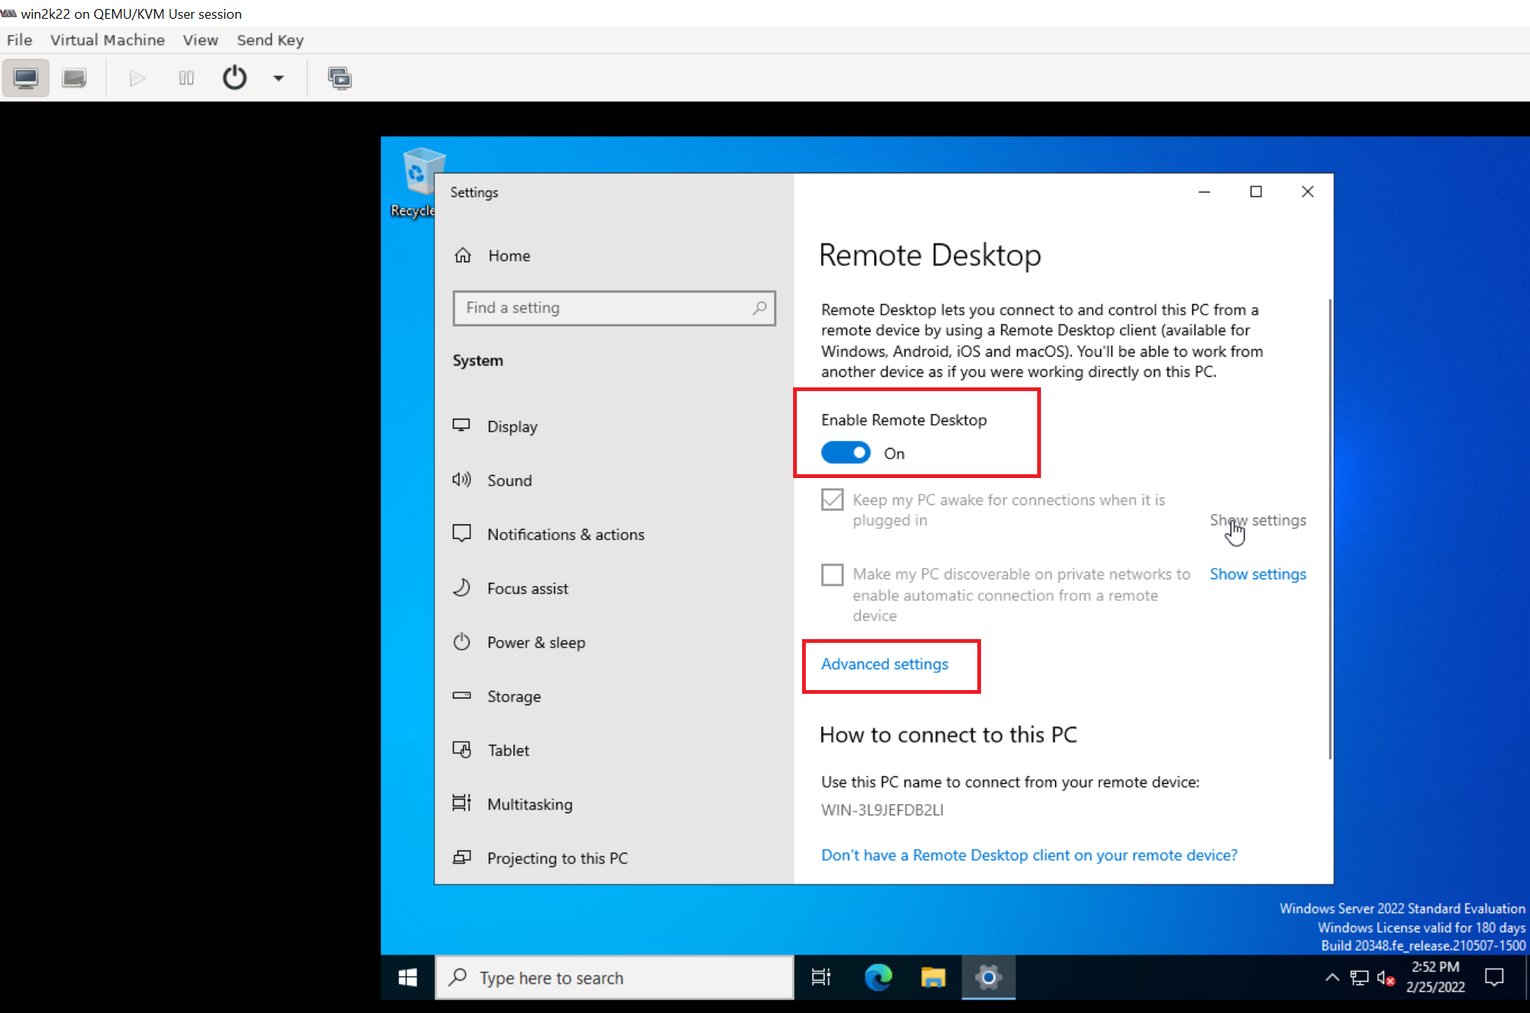The height and width of the screenshot is (1013, 1530).
Task: Toggle Make my PC discoverable checkbox
Action: click(832, 575)
